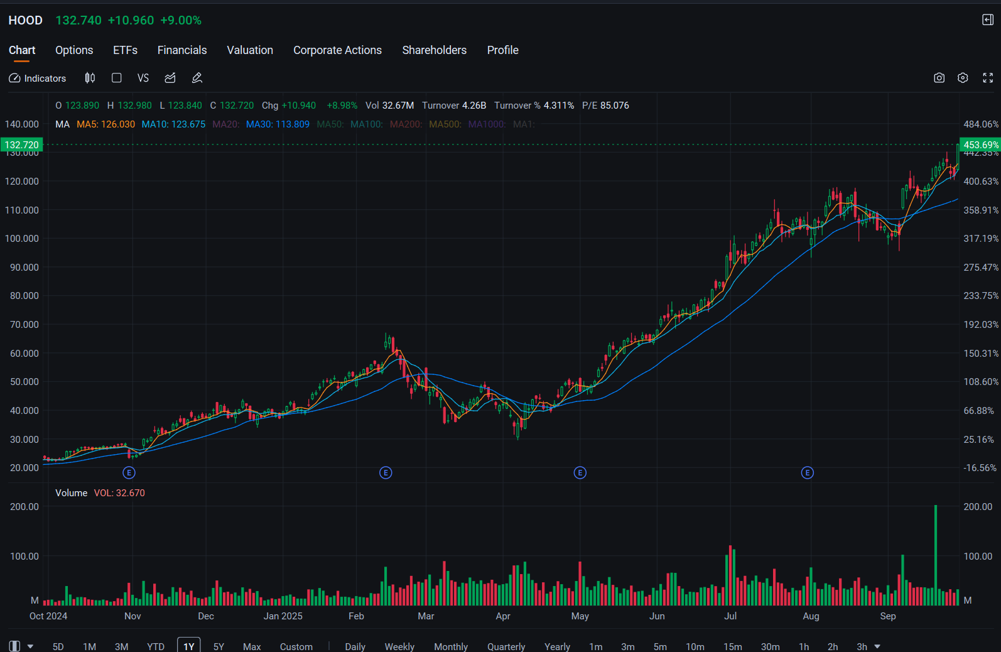Select the 30m interval
1001x652 pixels.
click(x=771, y=646)
